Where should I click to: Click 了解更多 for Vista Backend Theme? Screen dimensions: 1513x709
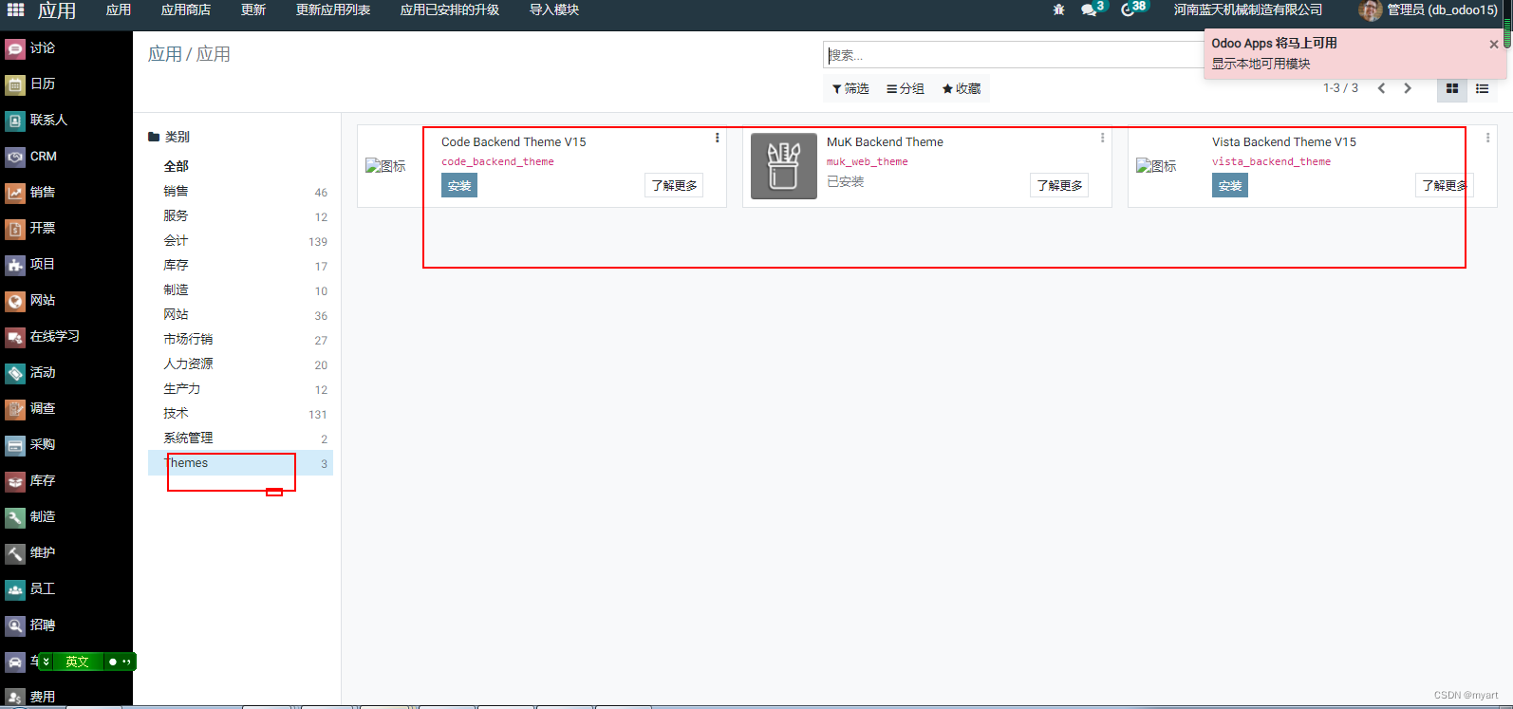(1444, 185)
